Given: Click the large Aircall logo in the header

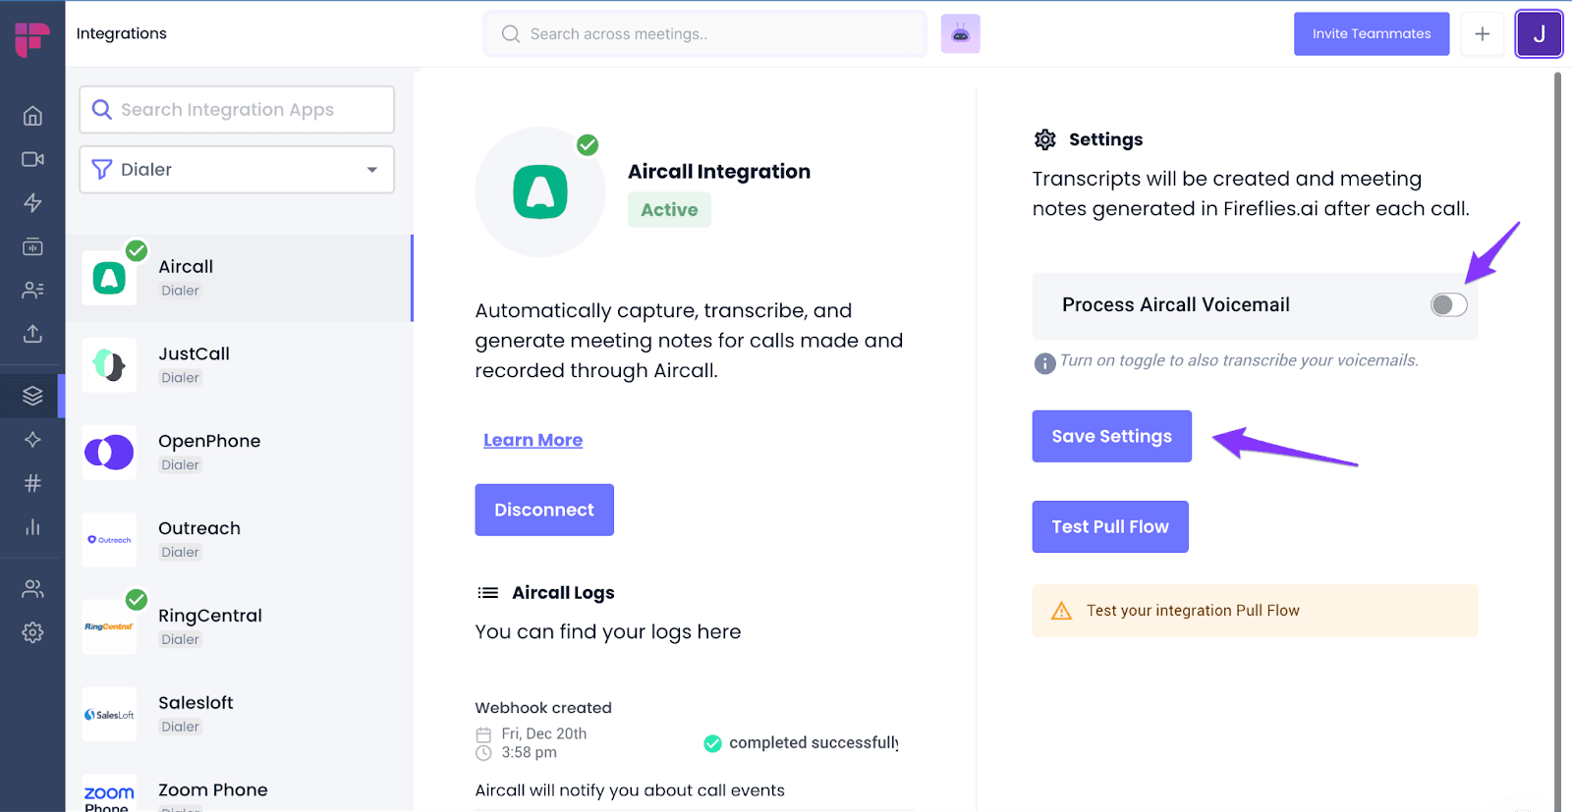Looking at the screenshot, I should pyautogui.click(x=540, y=191).
